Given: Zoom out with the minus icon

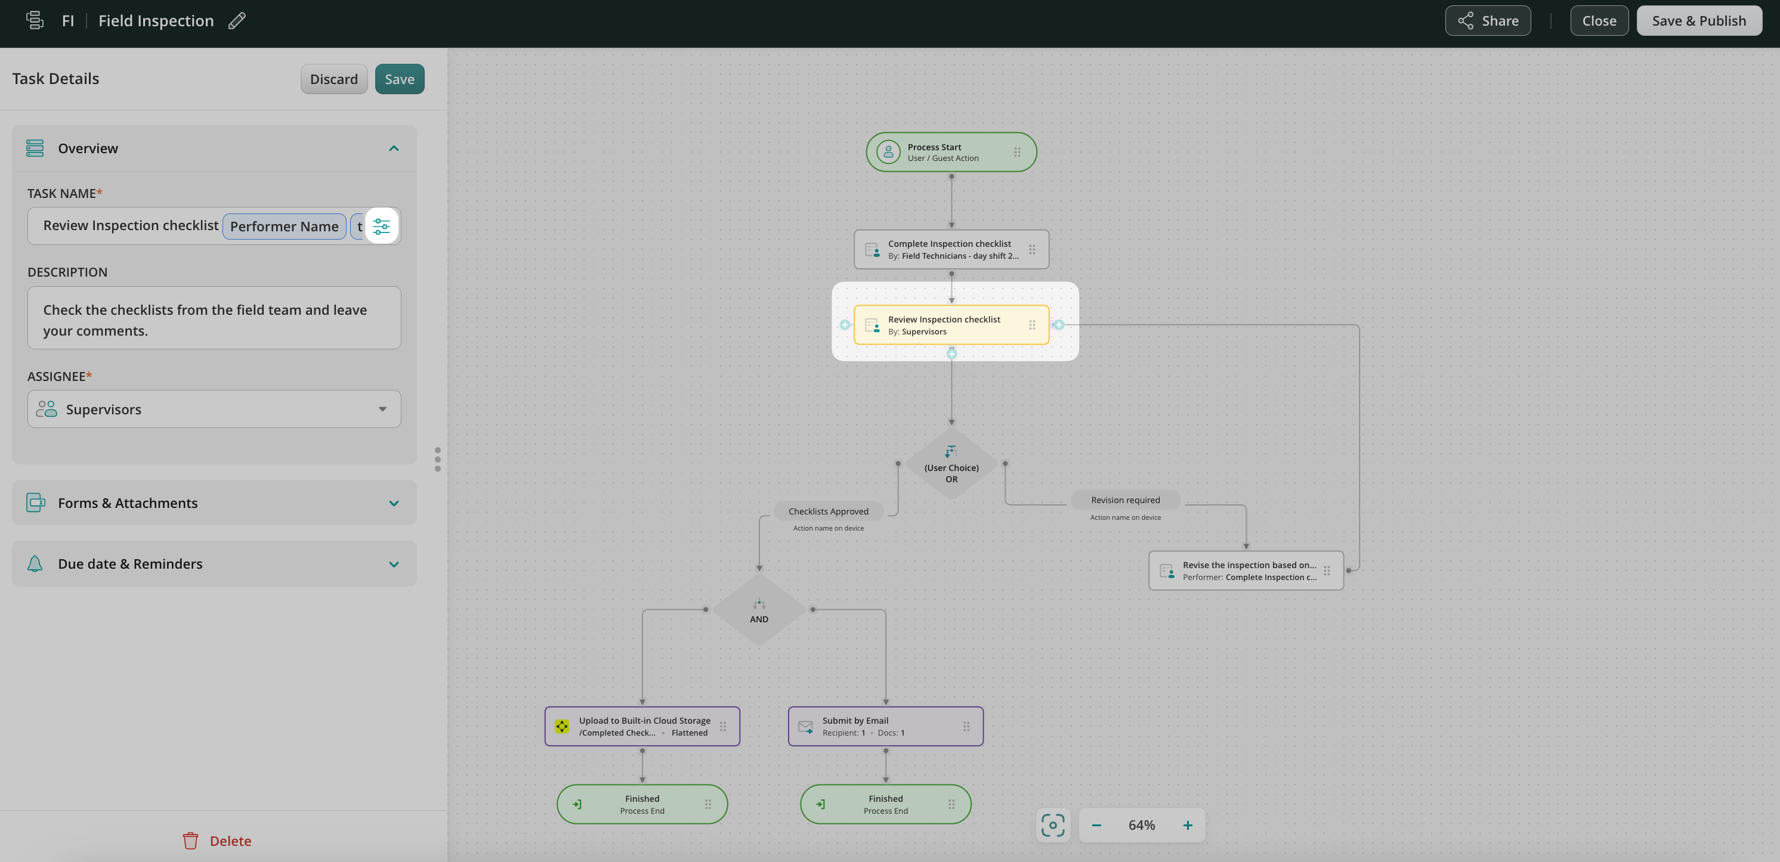Looking at the screenshot, I should (x=1096, y=826).
